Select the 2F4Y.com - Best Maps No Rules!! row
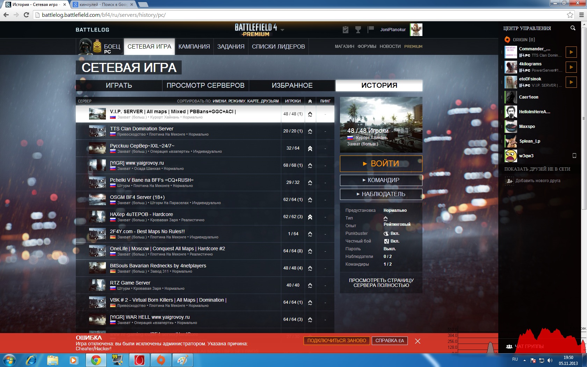The image size is (587, 367). (205, 234)
